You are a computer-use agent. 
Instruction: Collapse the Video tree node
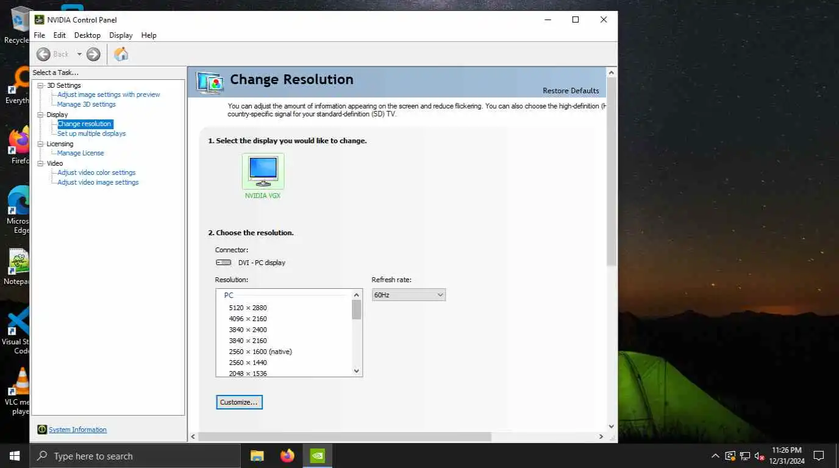point(41,163)
